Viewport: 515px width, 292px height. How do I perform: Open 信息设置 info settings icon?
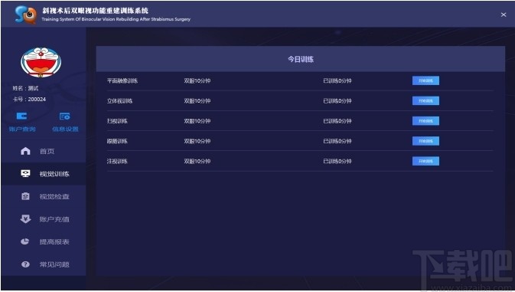click(65, 116)
